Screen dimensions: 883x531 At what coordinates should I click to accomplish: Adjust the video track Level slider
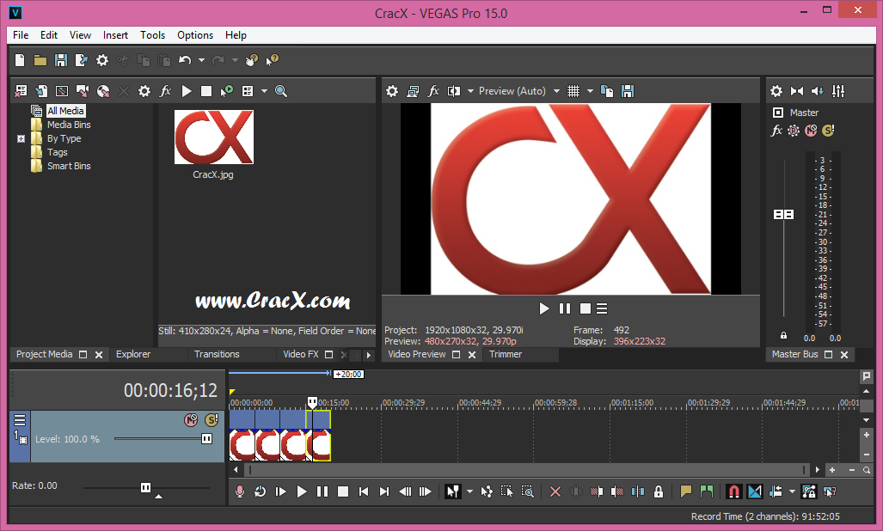click(207, 439)
